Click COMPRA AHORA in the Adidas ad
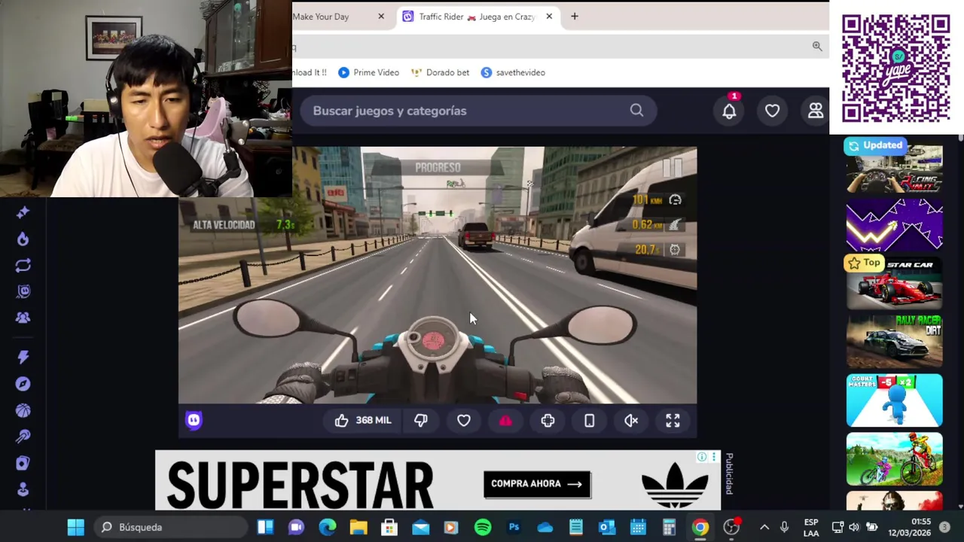Viewport: 964px width, 542px height. [537, 484]
